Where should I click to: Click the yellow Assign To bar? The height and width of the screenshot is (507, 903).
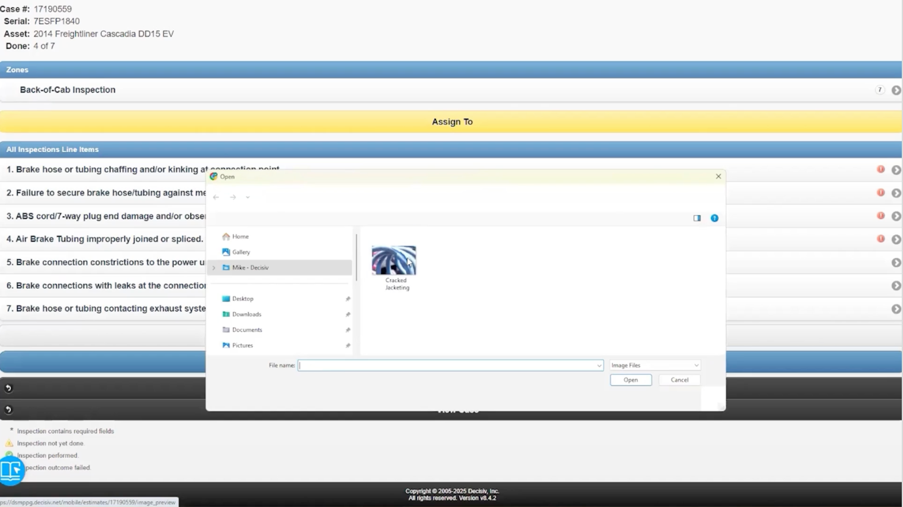click(x=452, y=121)
